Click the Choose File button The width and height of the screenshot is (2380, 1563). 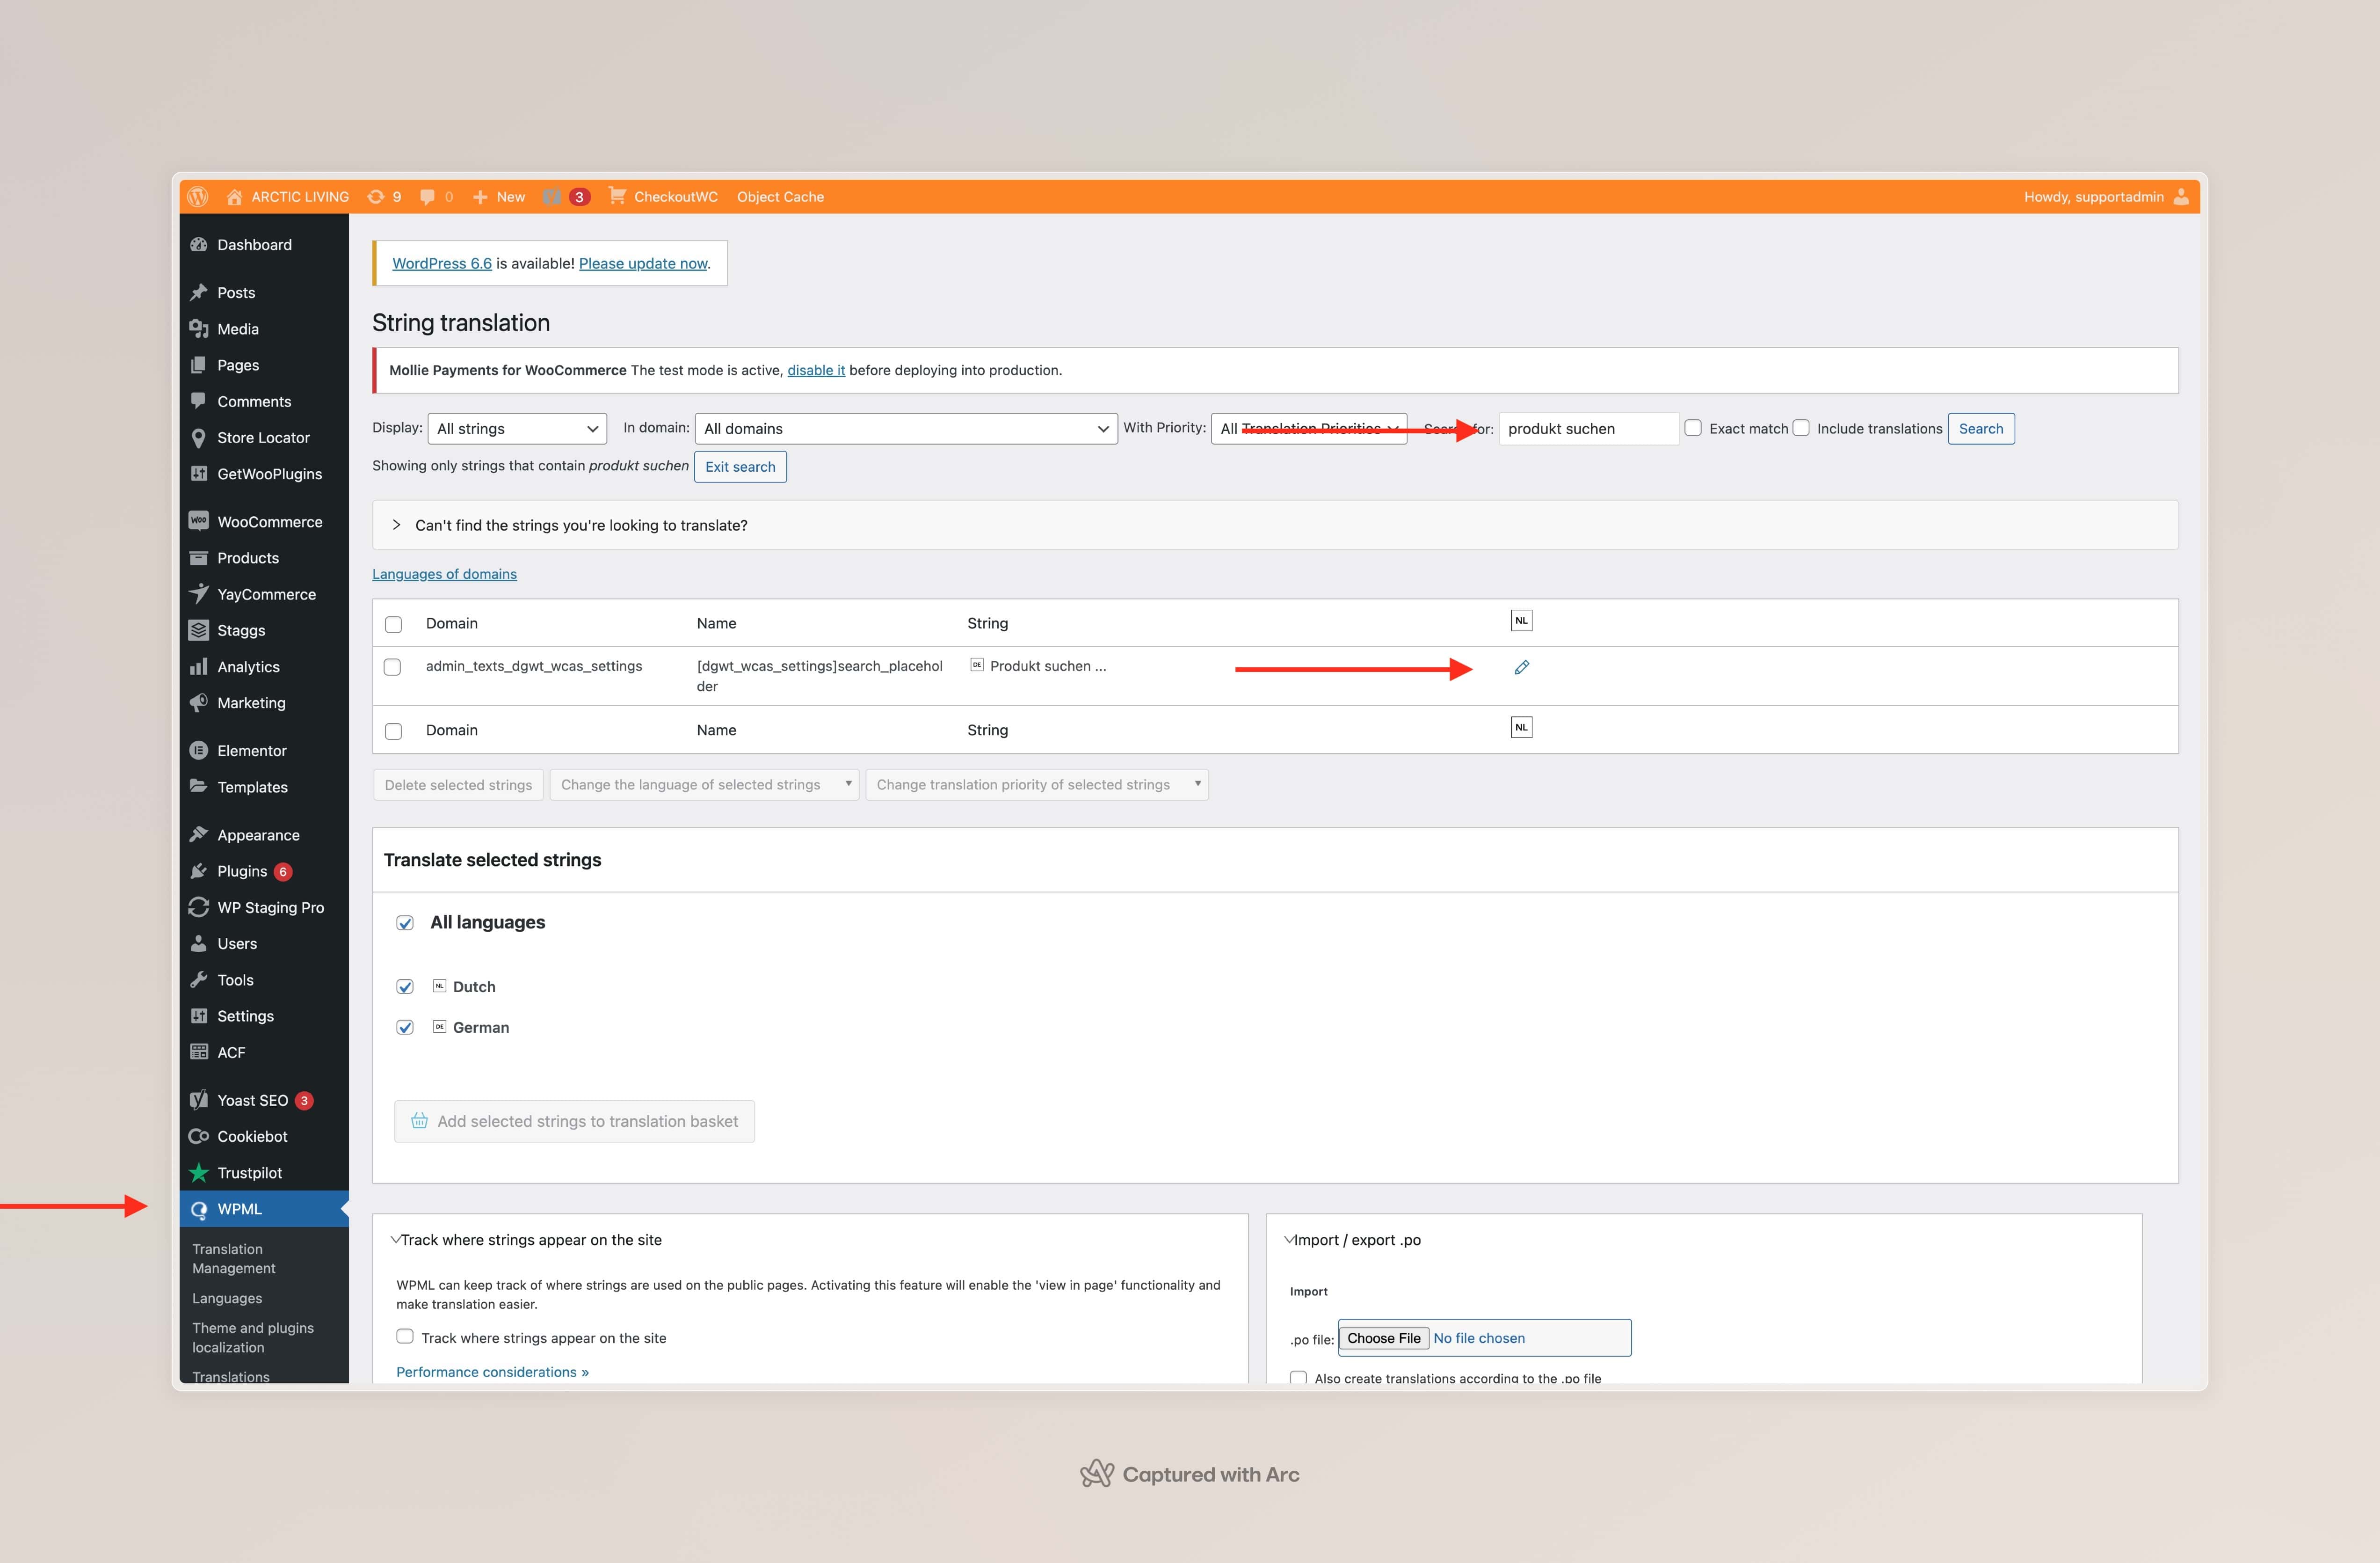click(x=1383, y=1338)
